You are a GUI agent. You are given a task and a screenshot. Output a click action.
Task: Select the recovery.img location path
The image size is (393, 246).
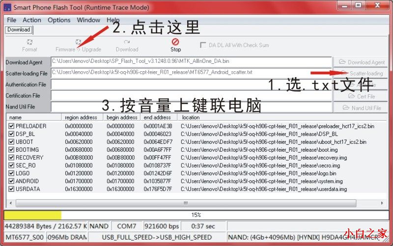(x=264, y=158)
